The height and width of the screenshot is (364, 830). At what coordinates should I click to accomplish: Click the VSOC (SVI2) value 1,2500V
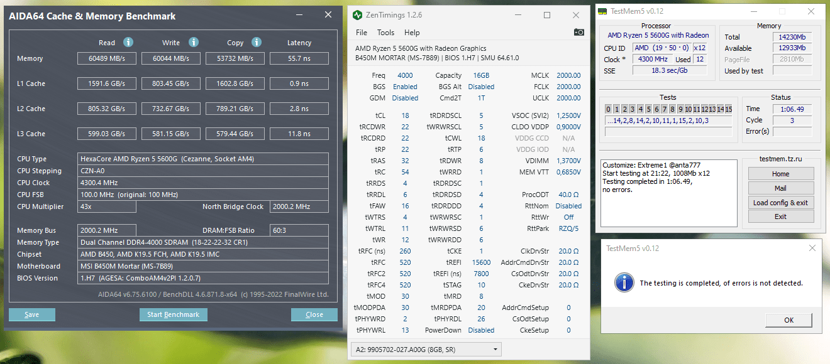(568, 115)
